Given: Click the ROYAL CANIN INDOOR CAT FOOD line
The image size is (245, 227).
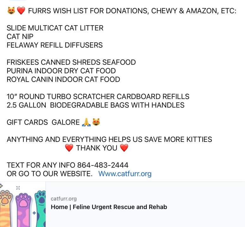Looking at the screenshot, I should coord(63,79).
